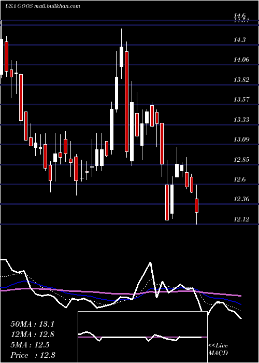Click the 14.3 price axis label
259x363 pixels.
point(239,40)
